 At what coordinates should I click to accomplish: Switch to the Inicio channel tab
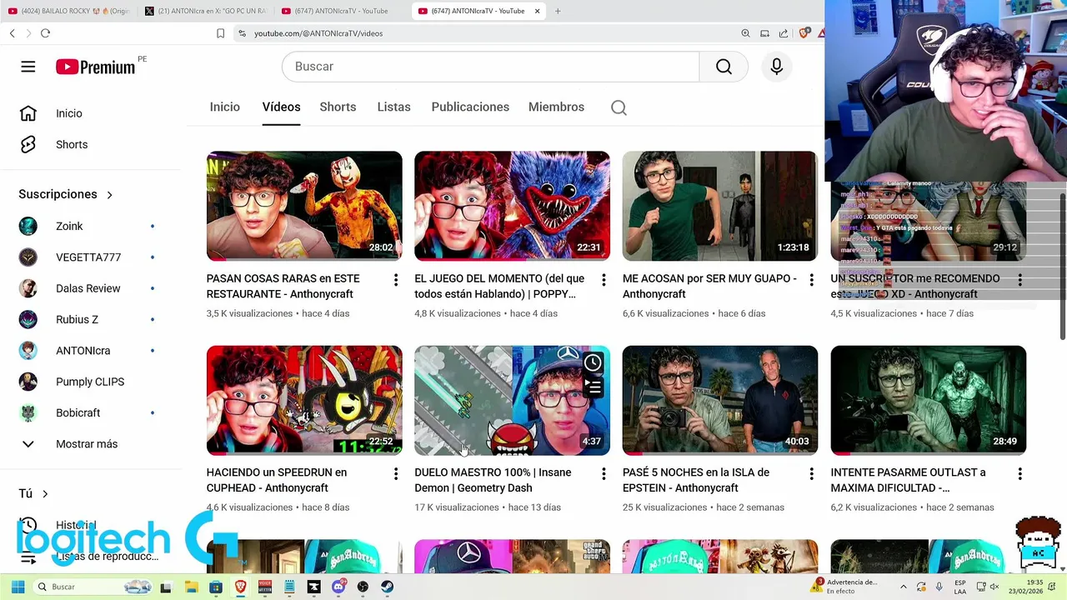click(x=224, y=107)
